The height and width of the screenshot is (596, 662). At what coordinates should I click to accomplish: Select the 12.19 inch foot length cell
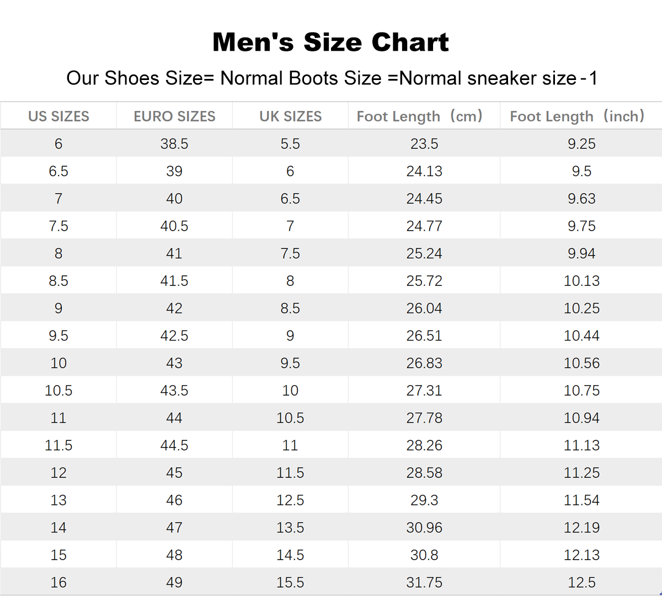[581, 528]
